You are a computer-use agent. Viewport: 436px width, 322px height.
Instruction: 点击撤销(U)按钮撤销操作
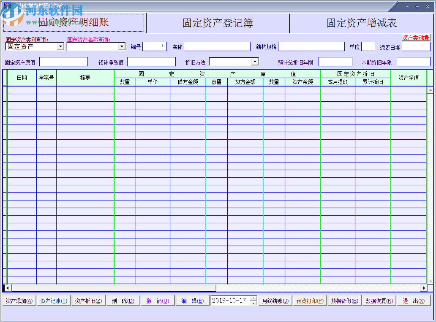(157, 300)
